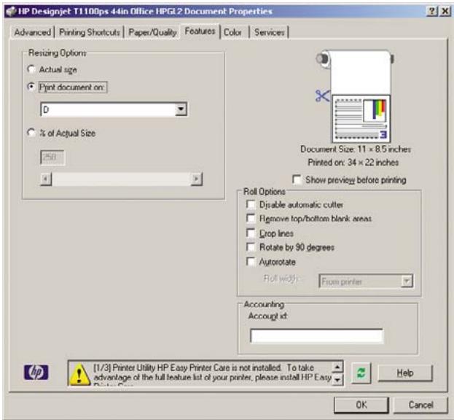Select Print document on radio button
The height and width of the screenshot is (420, 454).
[x=31, y=87]
